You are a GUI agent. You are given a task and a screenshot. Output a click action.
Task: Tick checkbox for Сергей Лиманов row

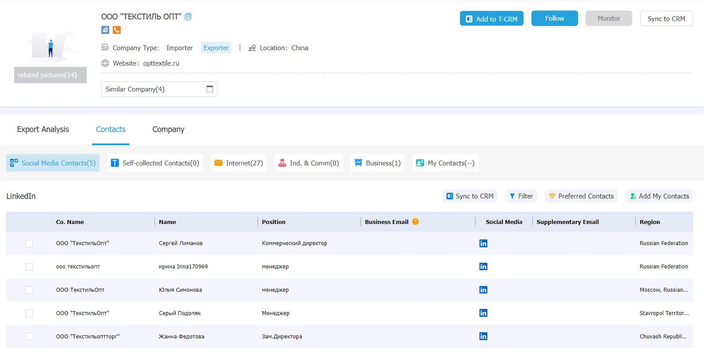[29, 243]
